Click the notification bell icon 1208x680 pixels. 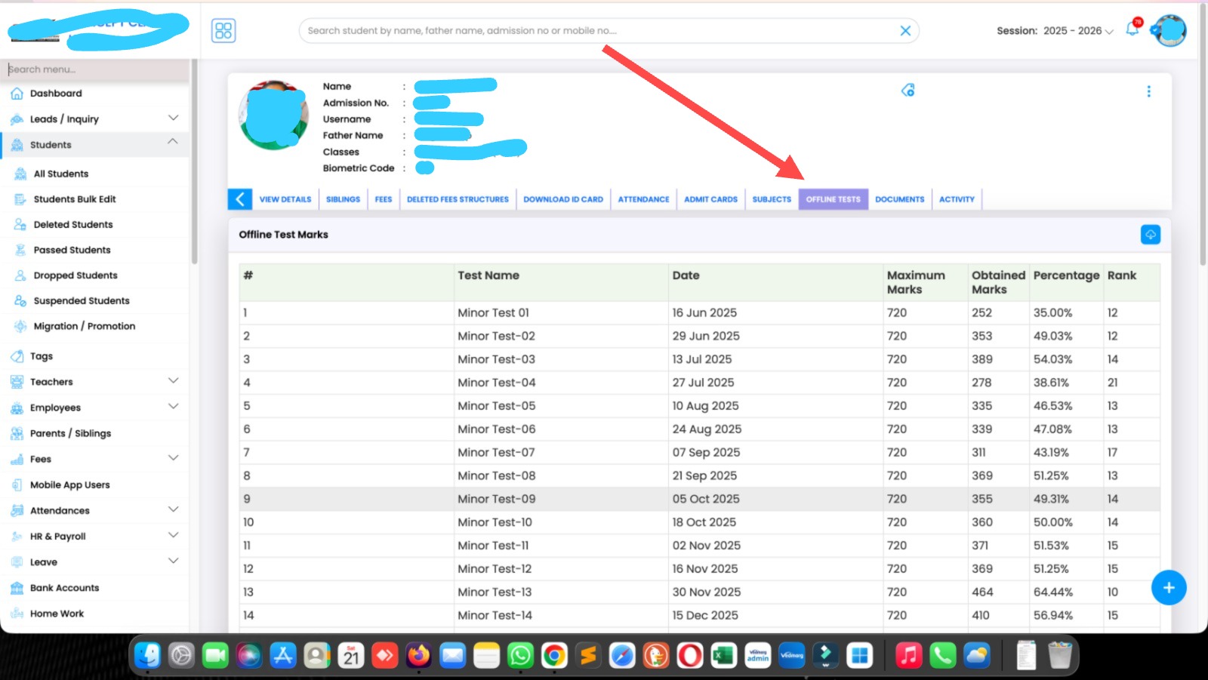click(1132, 29)
